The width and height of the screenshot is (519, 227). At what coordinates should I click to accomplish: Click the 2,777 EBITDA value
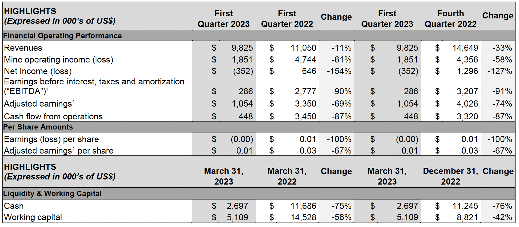pyautogui.click(x=305, y=92)
